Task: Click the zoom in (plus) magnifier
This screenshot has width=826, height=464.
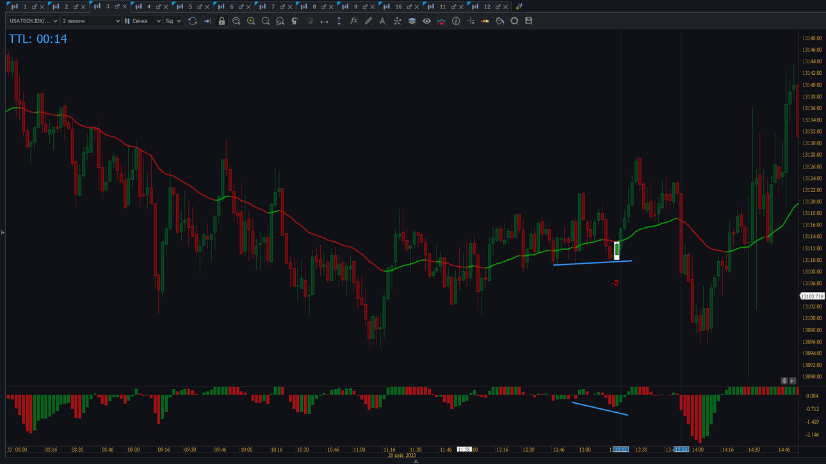Action: coord(251,21)
